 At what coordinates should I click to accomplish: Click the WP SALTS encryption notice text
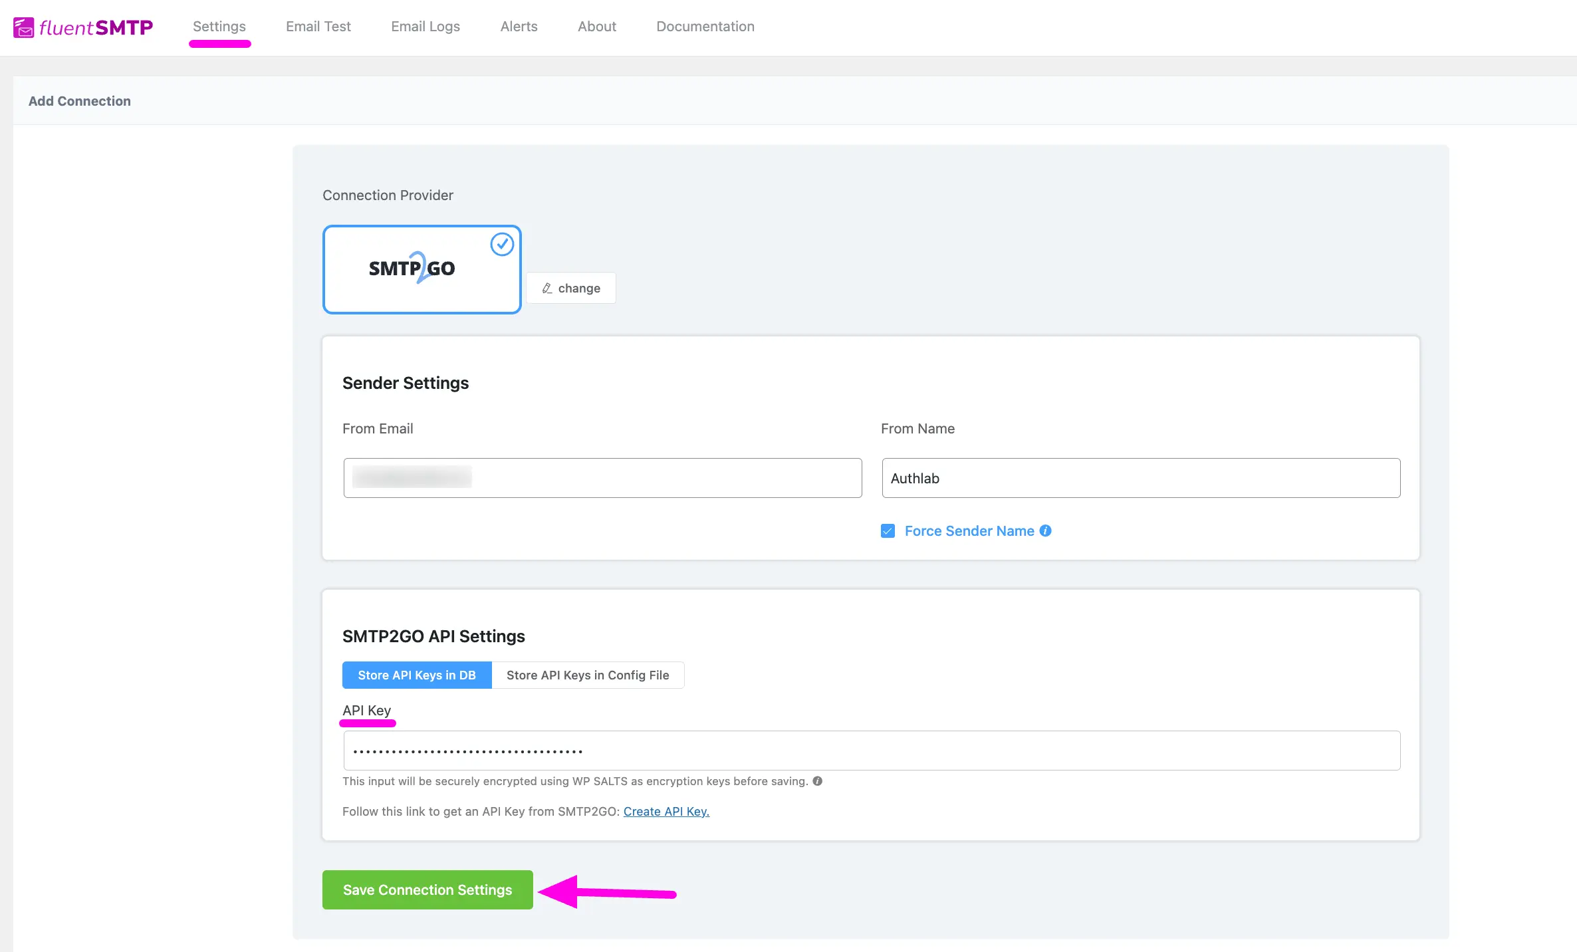(575, 781)
